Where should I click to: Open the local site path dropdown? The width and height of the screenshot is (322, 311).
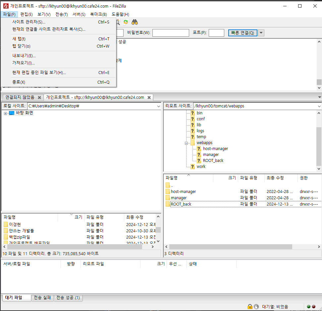pos(159,106)
